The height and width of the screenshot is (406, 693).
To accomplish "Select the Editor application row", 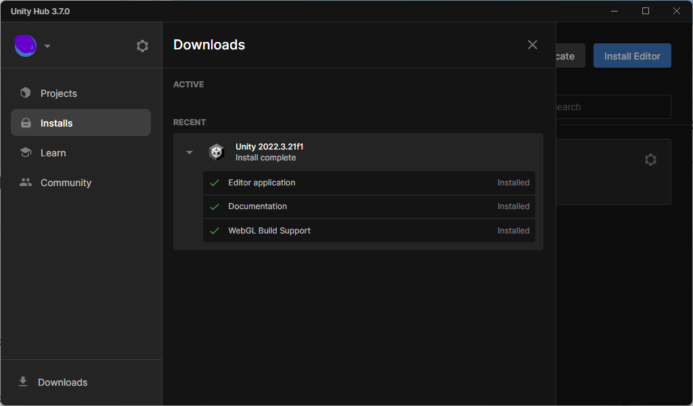I will tap(369, 183).
